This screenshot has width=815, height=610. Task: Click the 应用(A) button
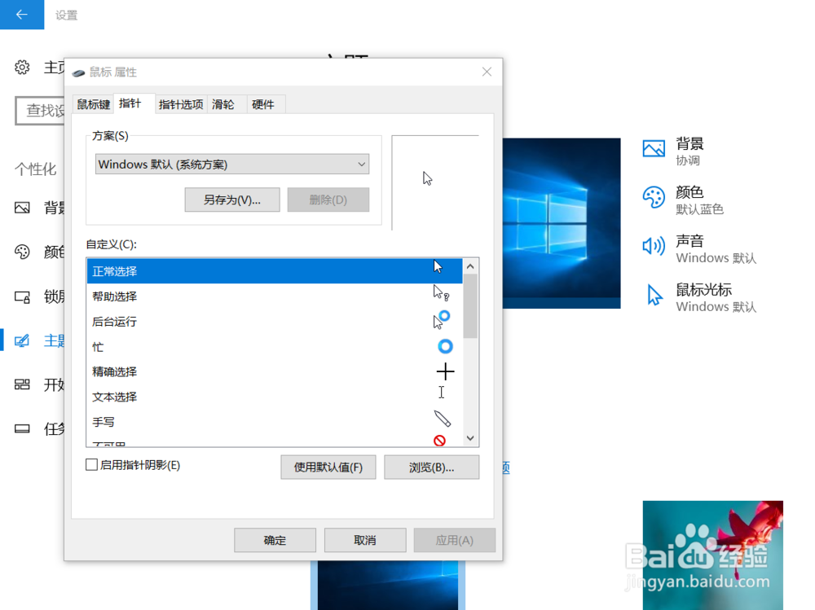click(454, 541)
